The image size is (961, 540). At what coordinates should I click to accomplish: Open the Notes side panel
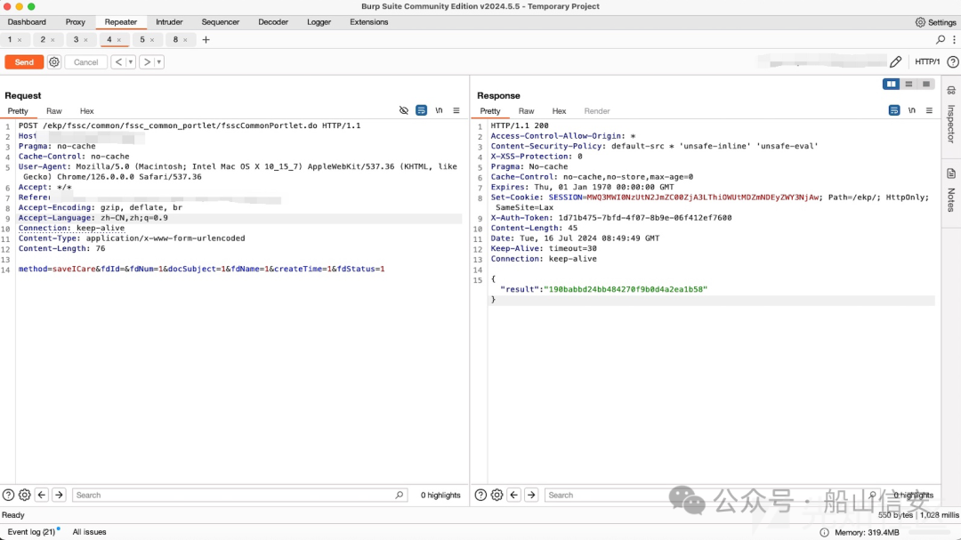[x=951, y=191]
